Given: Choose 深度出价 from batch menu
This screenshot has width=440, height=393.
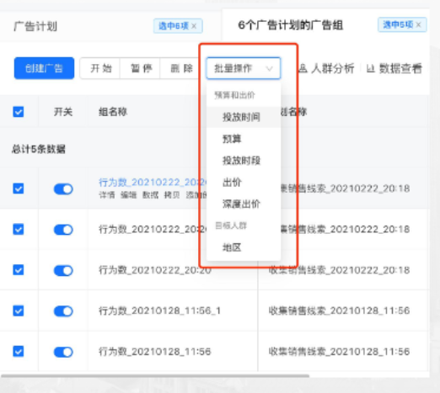Looking at the screenshot, I should (244, 204).
